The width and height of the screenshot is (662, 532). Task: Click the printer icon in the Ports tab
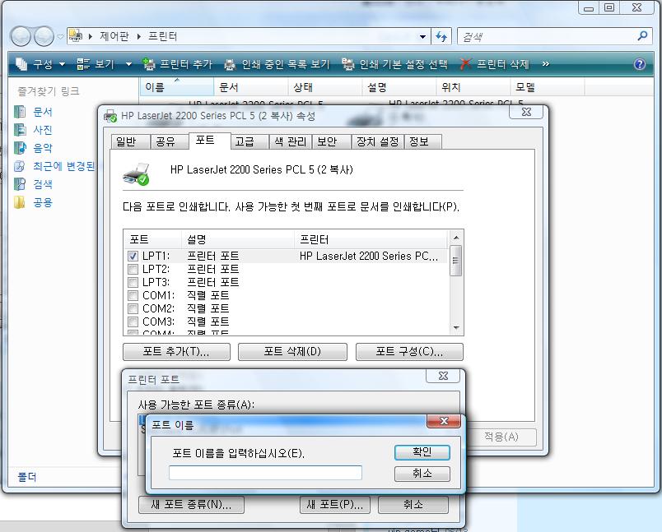pos(137,173)
